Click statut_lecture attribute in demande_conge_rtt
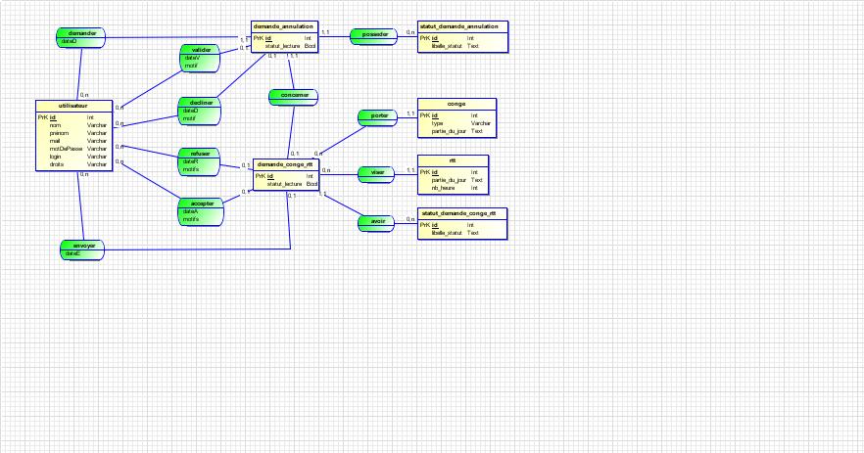This screenshot has width=864, height=453. (286, 184)
